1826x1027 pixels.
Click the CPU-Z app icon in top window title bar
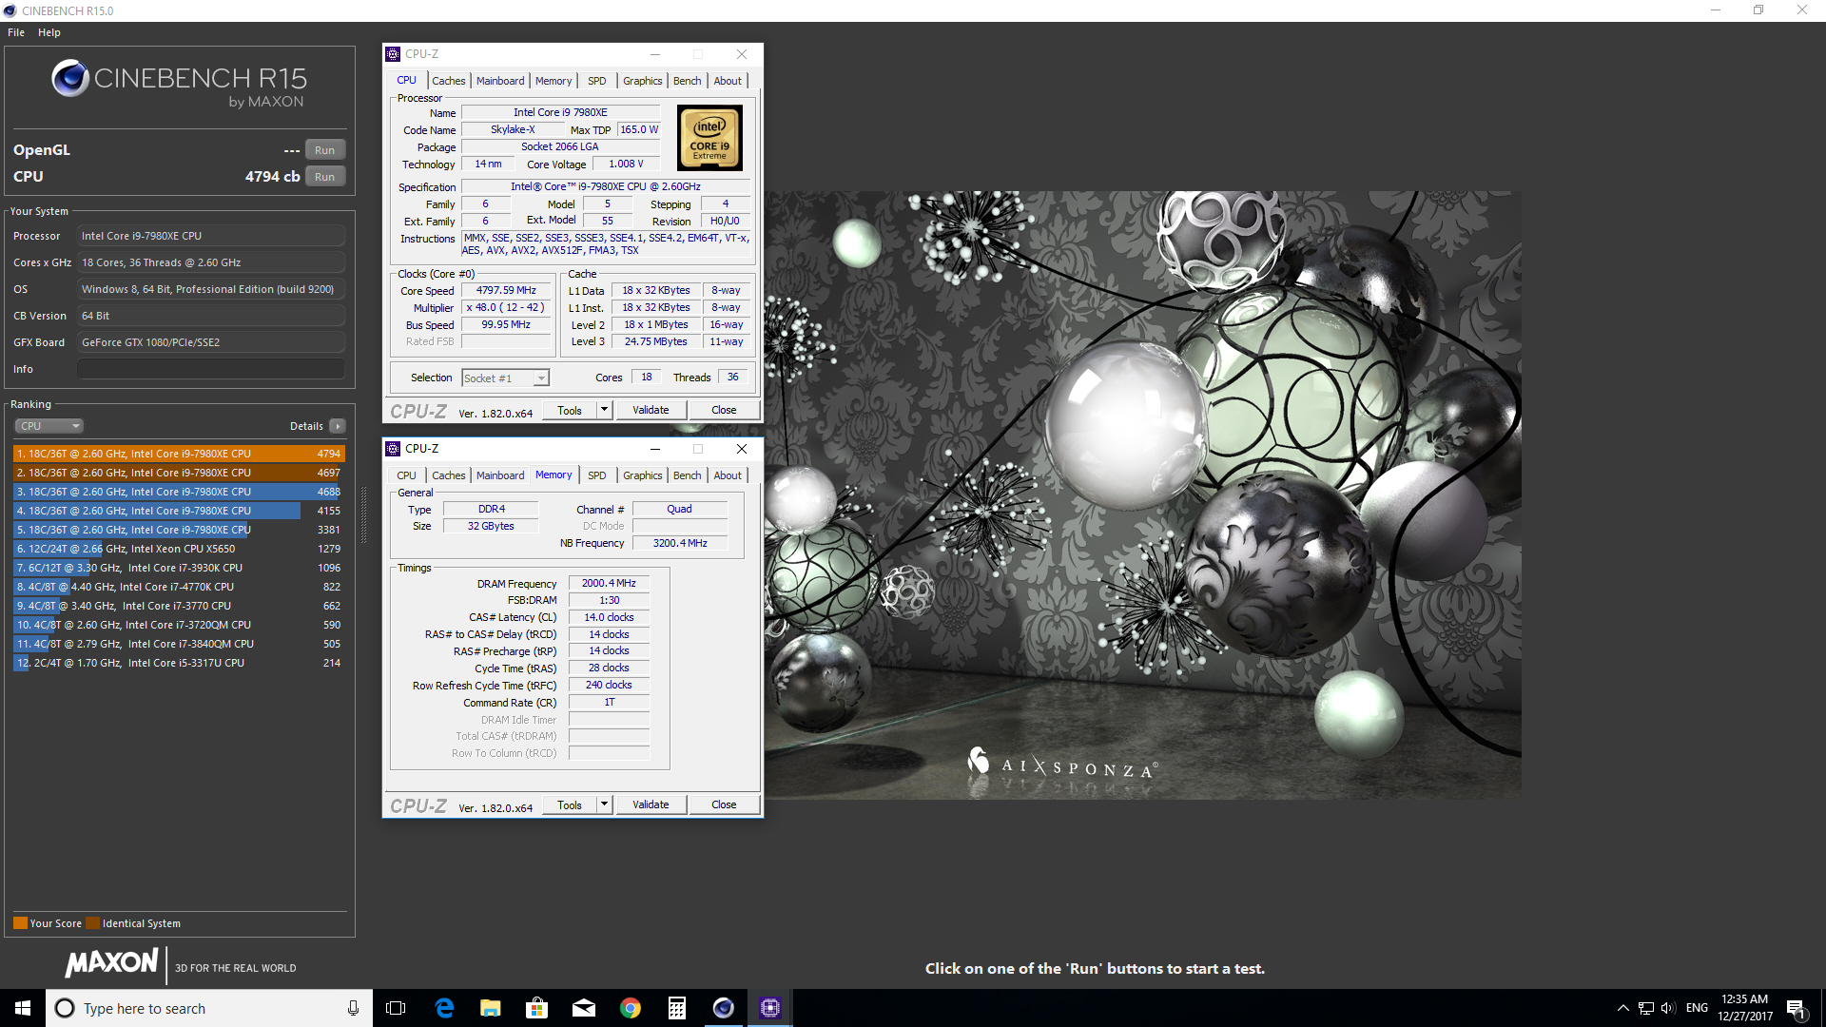pos(393,54)
